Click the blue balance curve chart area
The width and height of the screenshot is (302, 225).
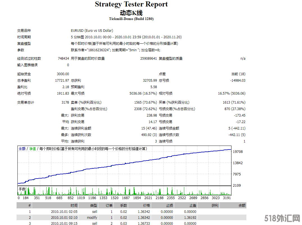[124, 166]
